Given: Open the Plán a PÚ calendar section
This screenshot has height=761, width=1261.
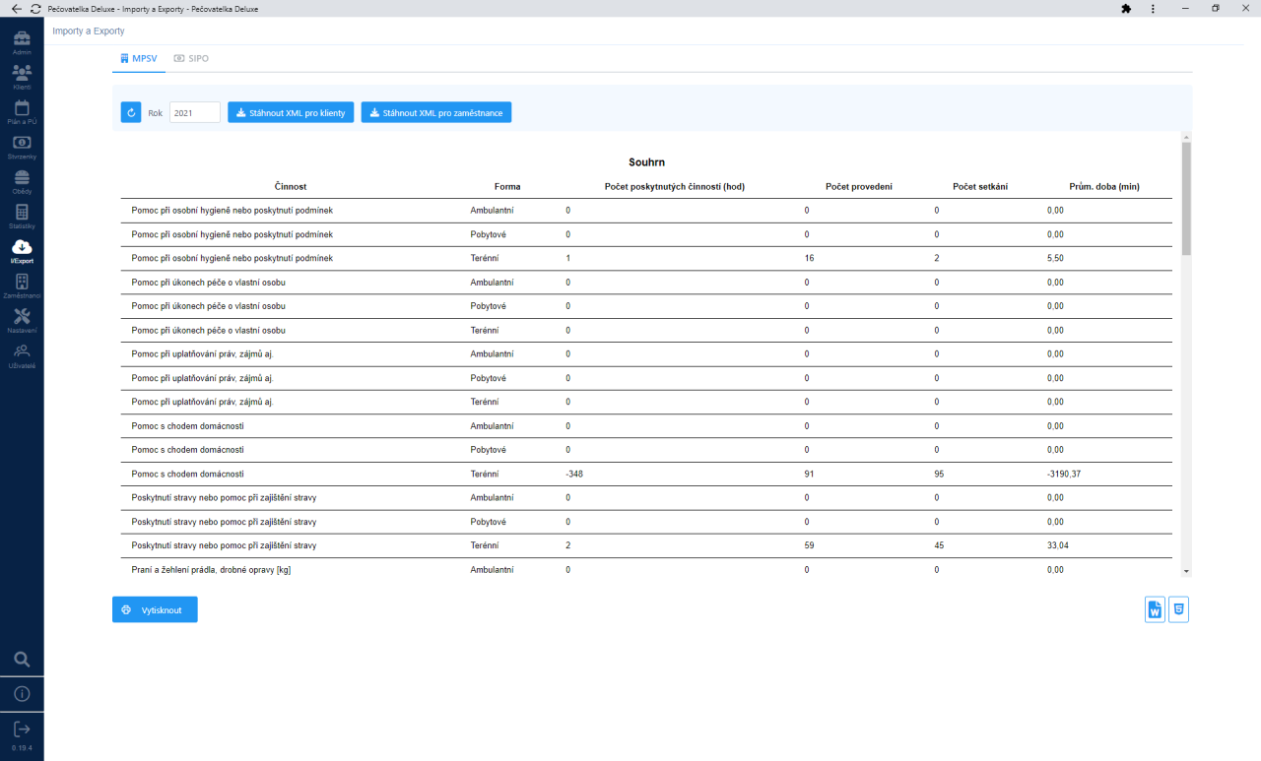Looking at the screenshot, I should click(x=22, y=112).
